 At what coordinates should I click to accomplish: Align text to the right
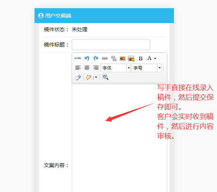click(96, 68)
